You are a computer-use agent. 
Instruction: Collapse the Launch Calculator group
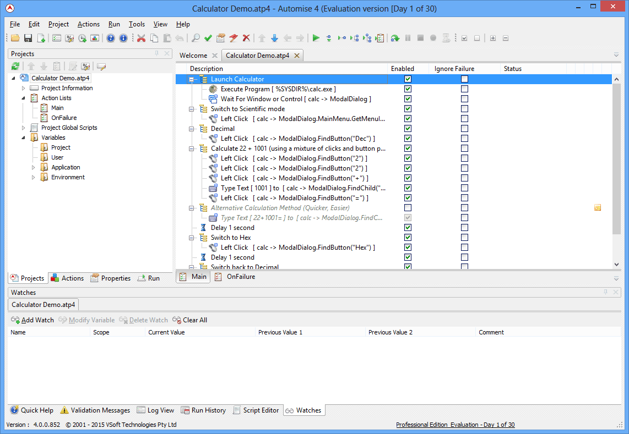[x=191, y=79]
